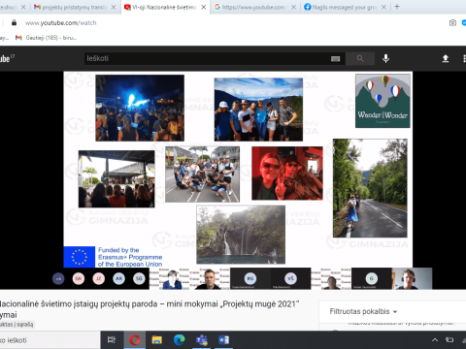Click the YouTube logo
Viewport: 466px width, 349px height.
click(x=7, y=58)
